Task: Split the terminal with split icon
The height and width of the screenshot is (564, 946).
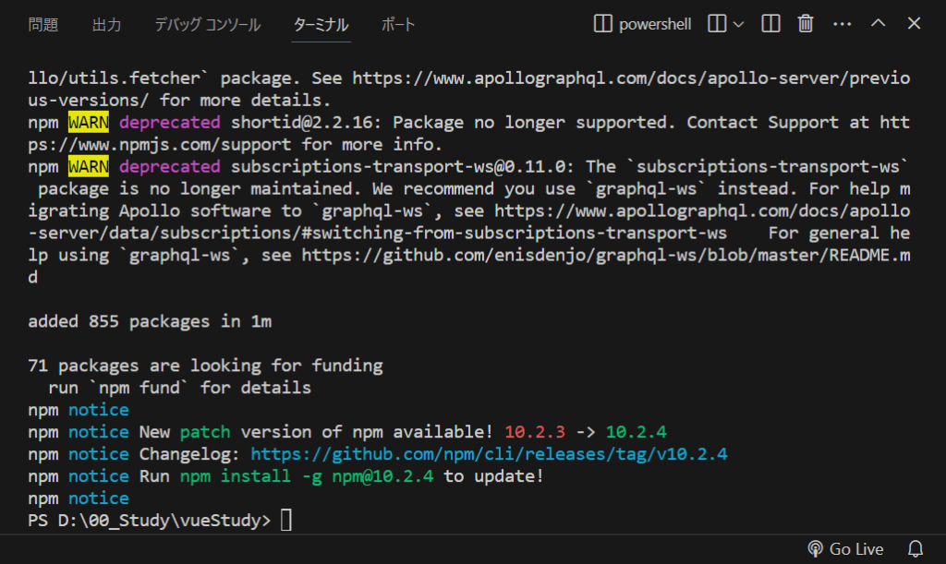Action: (x=770, y=24)
